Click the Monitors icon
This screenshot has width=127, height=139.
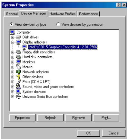click(18, 62)
